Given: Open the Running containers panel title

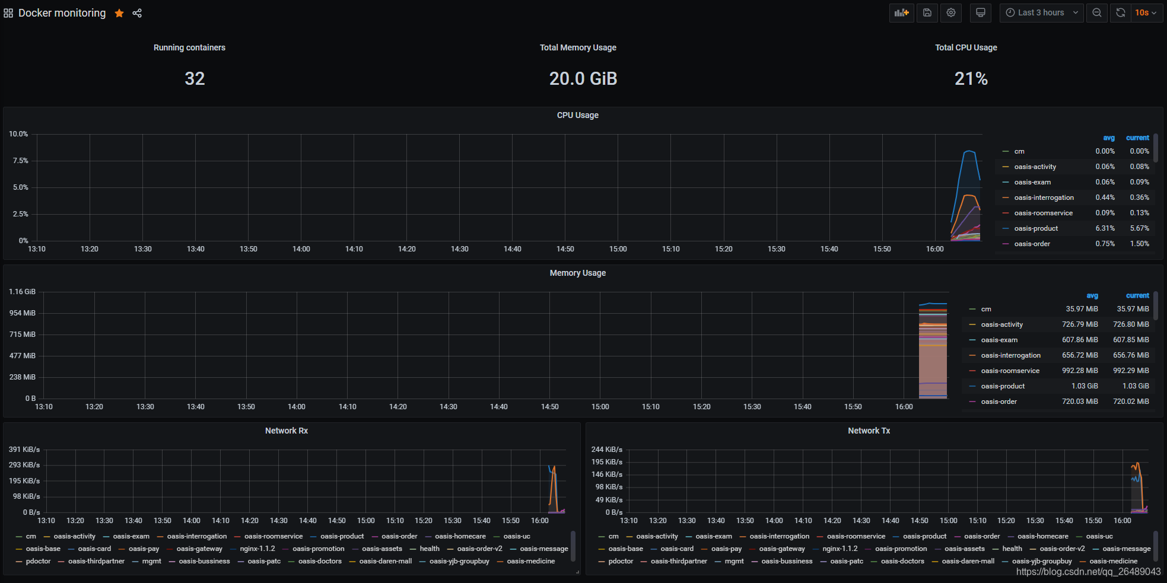Looking at the screenshot, I should pos(189,47).
